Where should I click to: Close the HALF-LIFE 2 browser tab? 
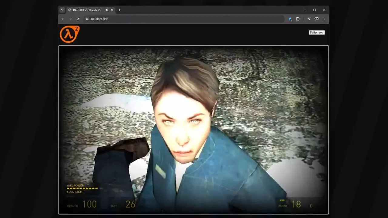point(112,10)
